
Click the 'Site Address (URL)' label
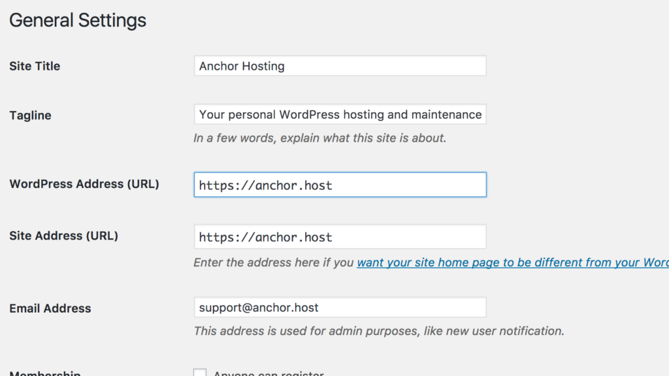click(63, 236)
